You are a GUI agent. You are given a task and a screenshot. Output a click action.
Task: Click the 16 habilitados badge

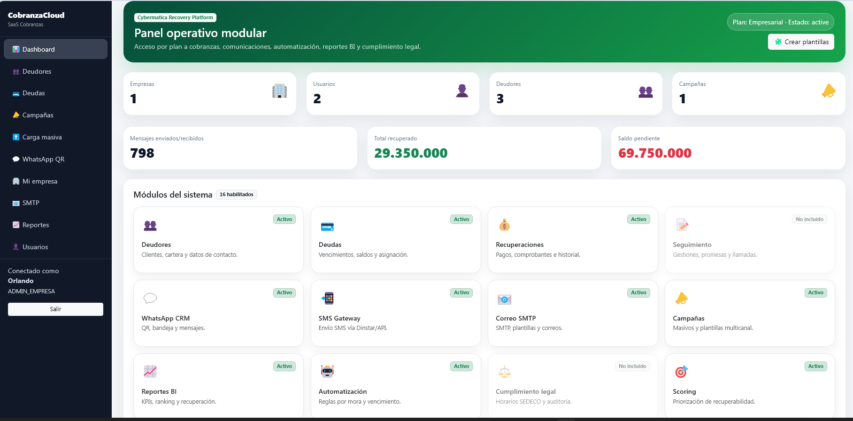click(237, 194)
